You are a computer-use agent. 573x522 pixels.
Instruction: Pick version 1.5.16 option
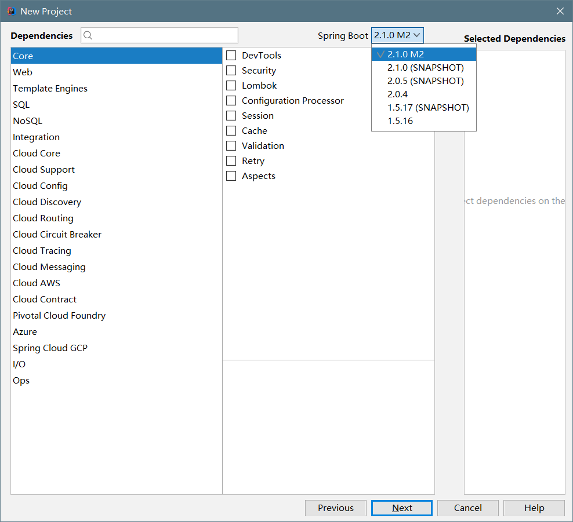tap(400, 121)
